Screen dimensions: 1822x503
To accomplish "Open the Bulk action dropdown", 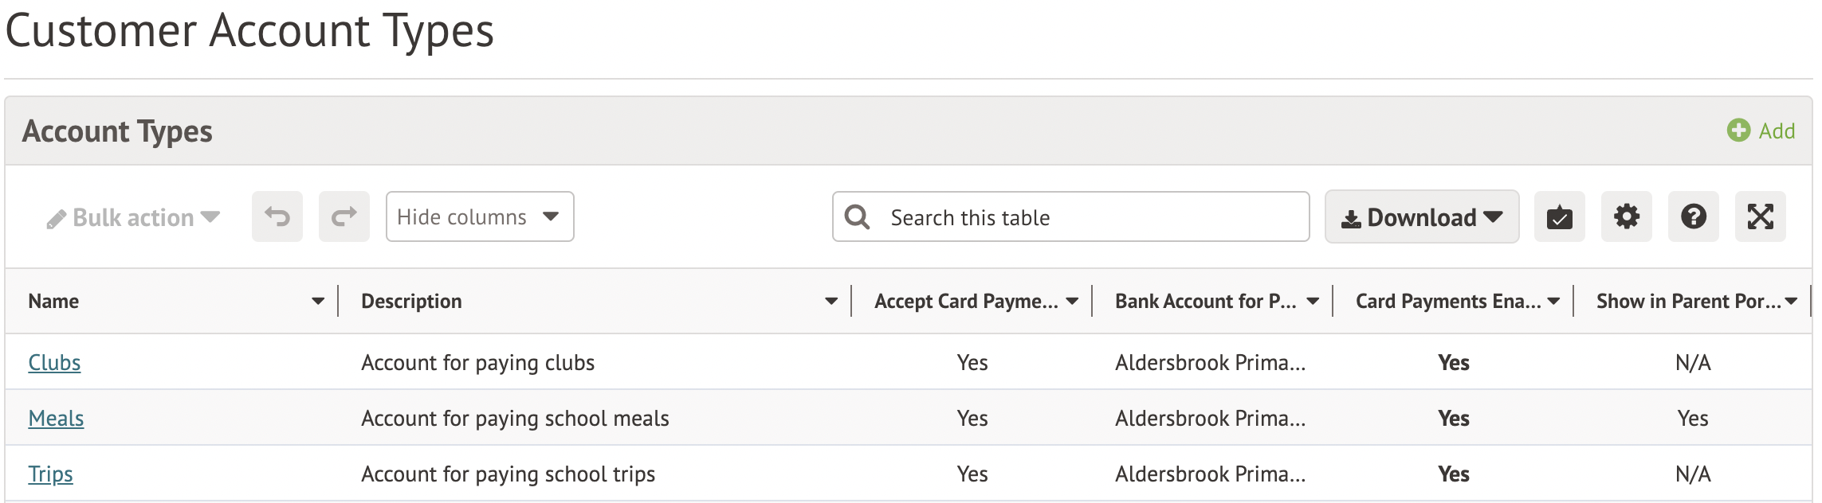I will (133, 217).
